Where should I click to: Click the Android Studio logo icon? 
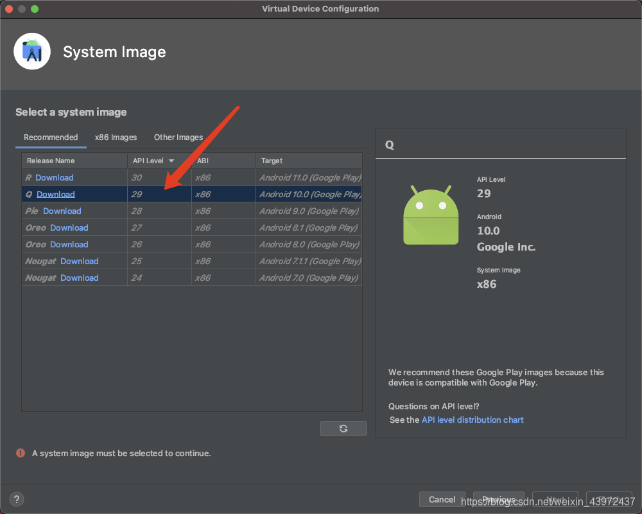point(32,51)
